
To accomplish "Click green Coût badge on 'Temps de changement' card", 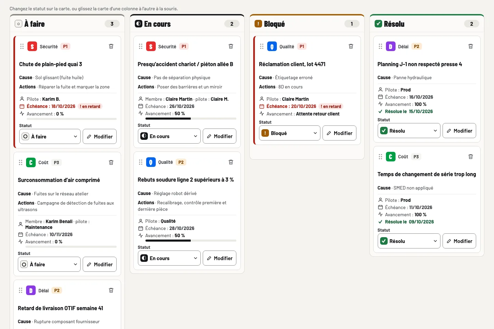I will click(x=391, y=157).
